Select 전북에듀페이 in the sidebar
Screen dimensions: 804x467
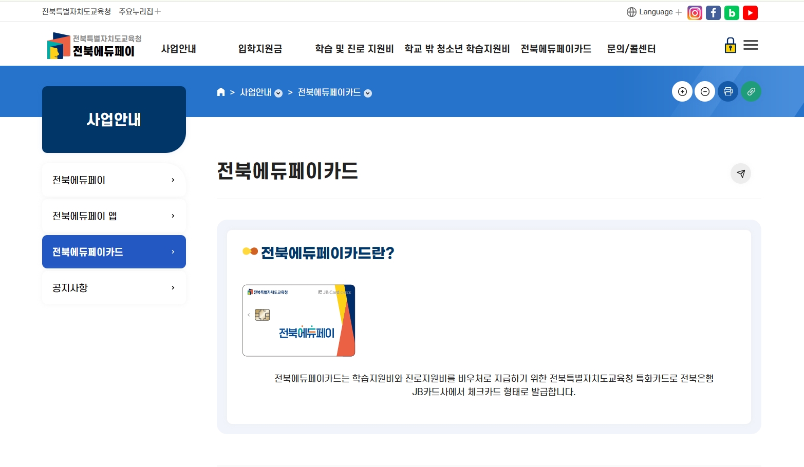pyautogui.click(x=114, y=180)
